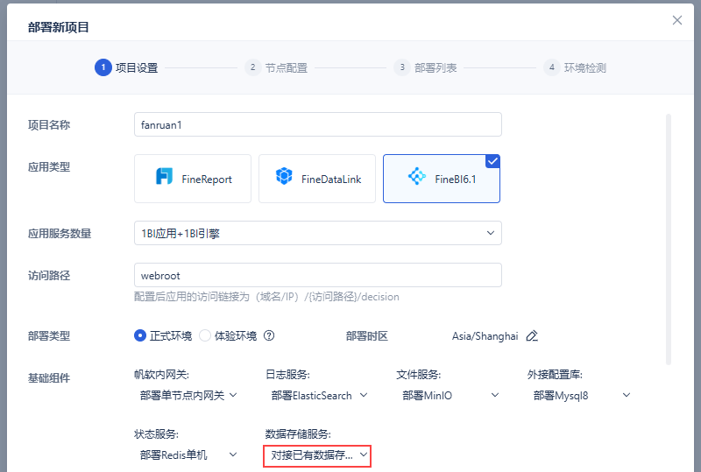The image size is (701, 472).
Task: Click the Asia/Shanghai timezone value
Action: point(485,336)
